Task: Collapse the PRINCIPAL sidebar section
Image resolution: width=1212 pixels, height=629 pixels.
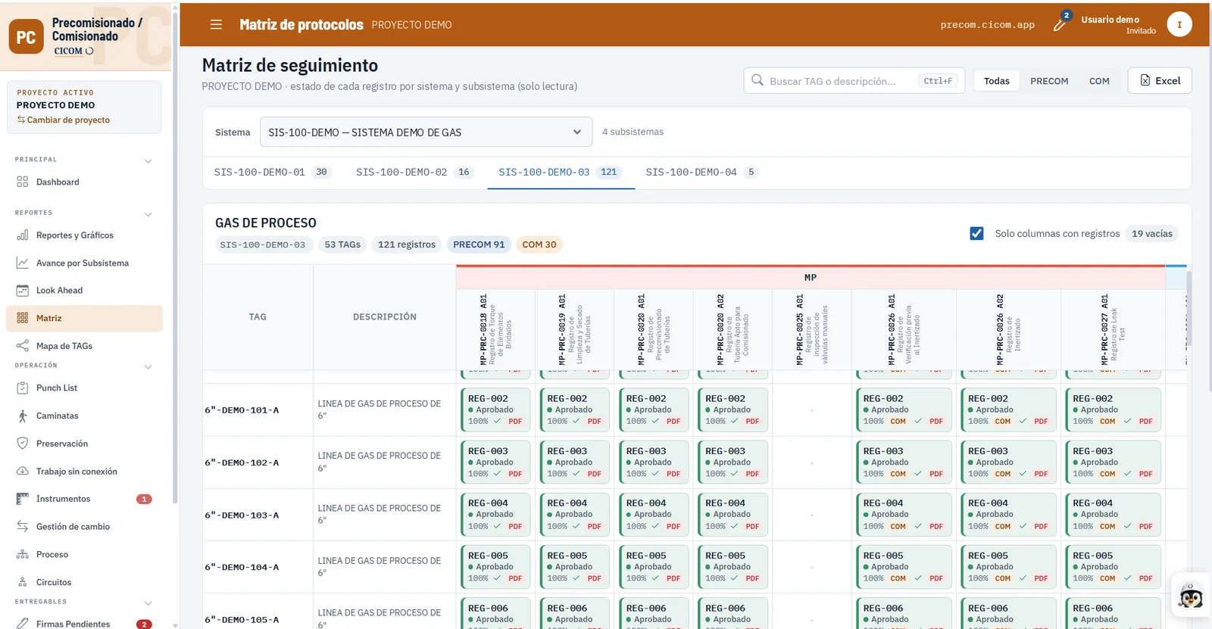Action: pyautogui.click(x=148, y=160)
